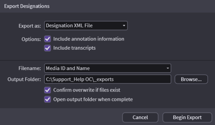Click into the Output Folder path field
The height and width of the screenshot is (125, 215).
(107, 79)
